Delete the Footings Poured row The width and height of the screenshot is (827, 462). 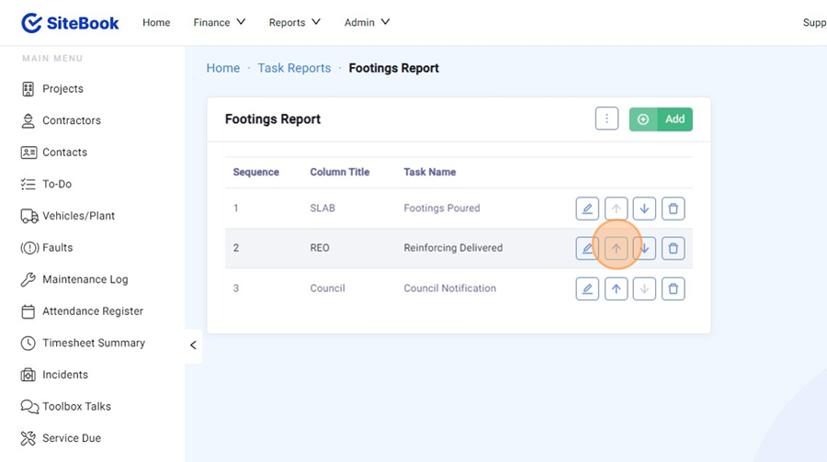673,208
